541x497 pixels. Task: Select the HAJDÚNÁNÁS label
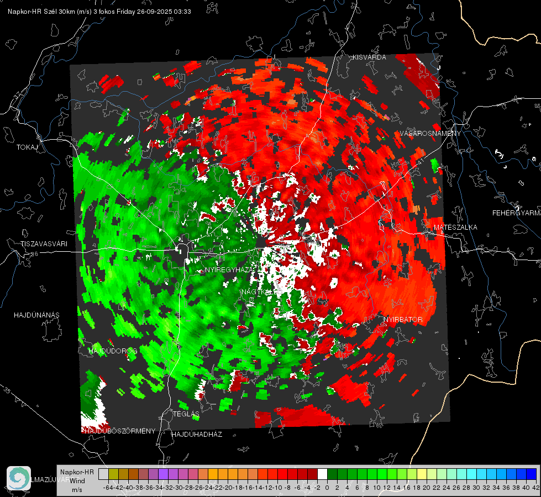pos(36,315)
